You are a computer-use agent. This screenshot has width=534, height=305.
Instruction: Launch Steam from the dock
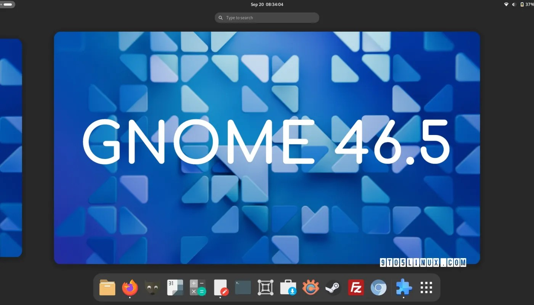coord(333,287)
